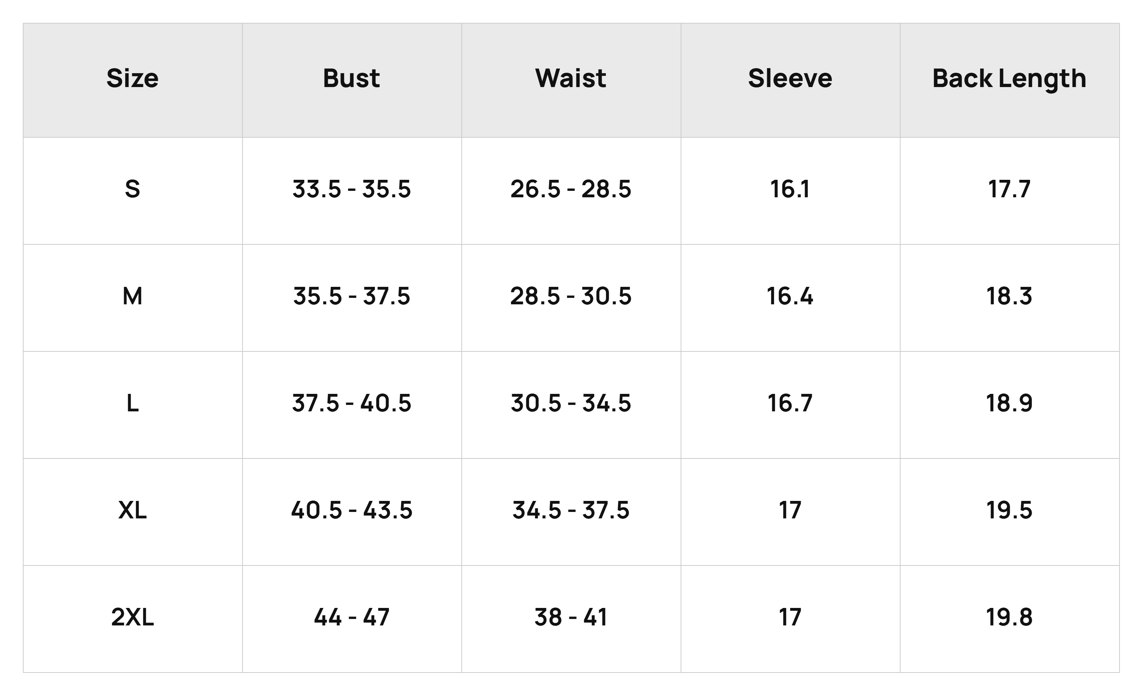Select waist value 28.5 - 30.5
Image resolution: width=1142 pixels, height=695 pixels.
tap(571, 296)
